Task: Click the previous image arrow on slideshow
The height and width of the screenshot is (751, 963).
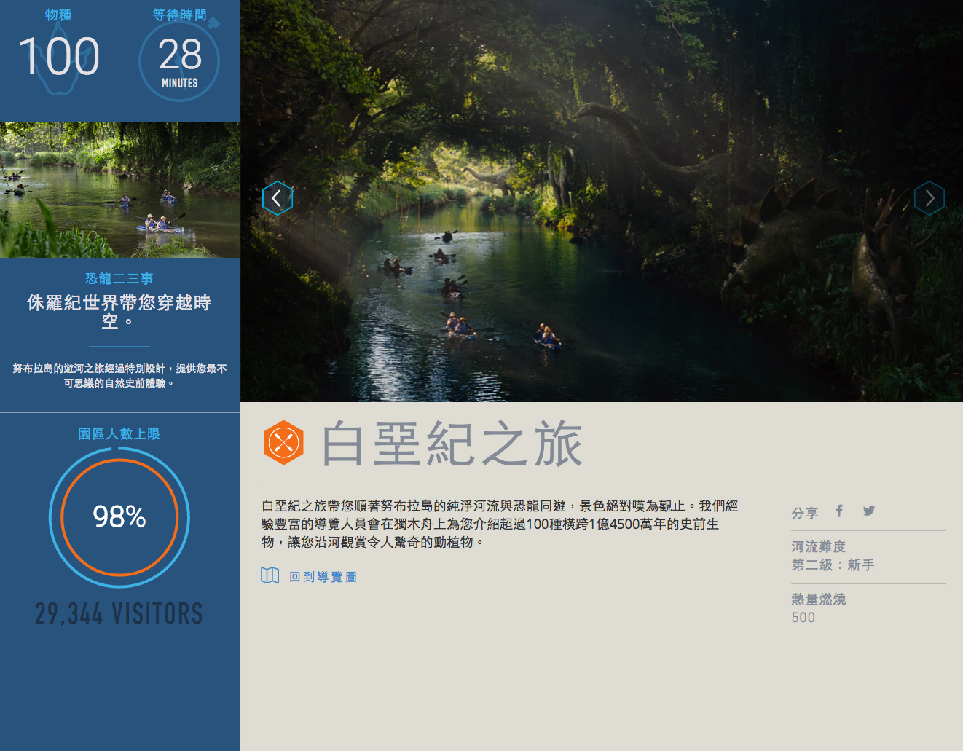Action: pyautogui.click(x=277, y=197)
